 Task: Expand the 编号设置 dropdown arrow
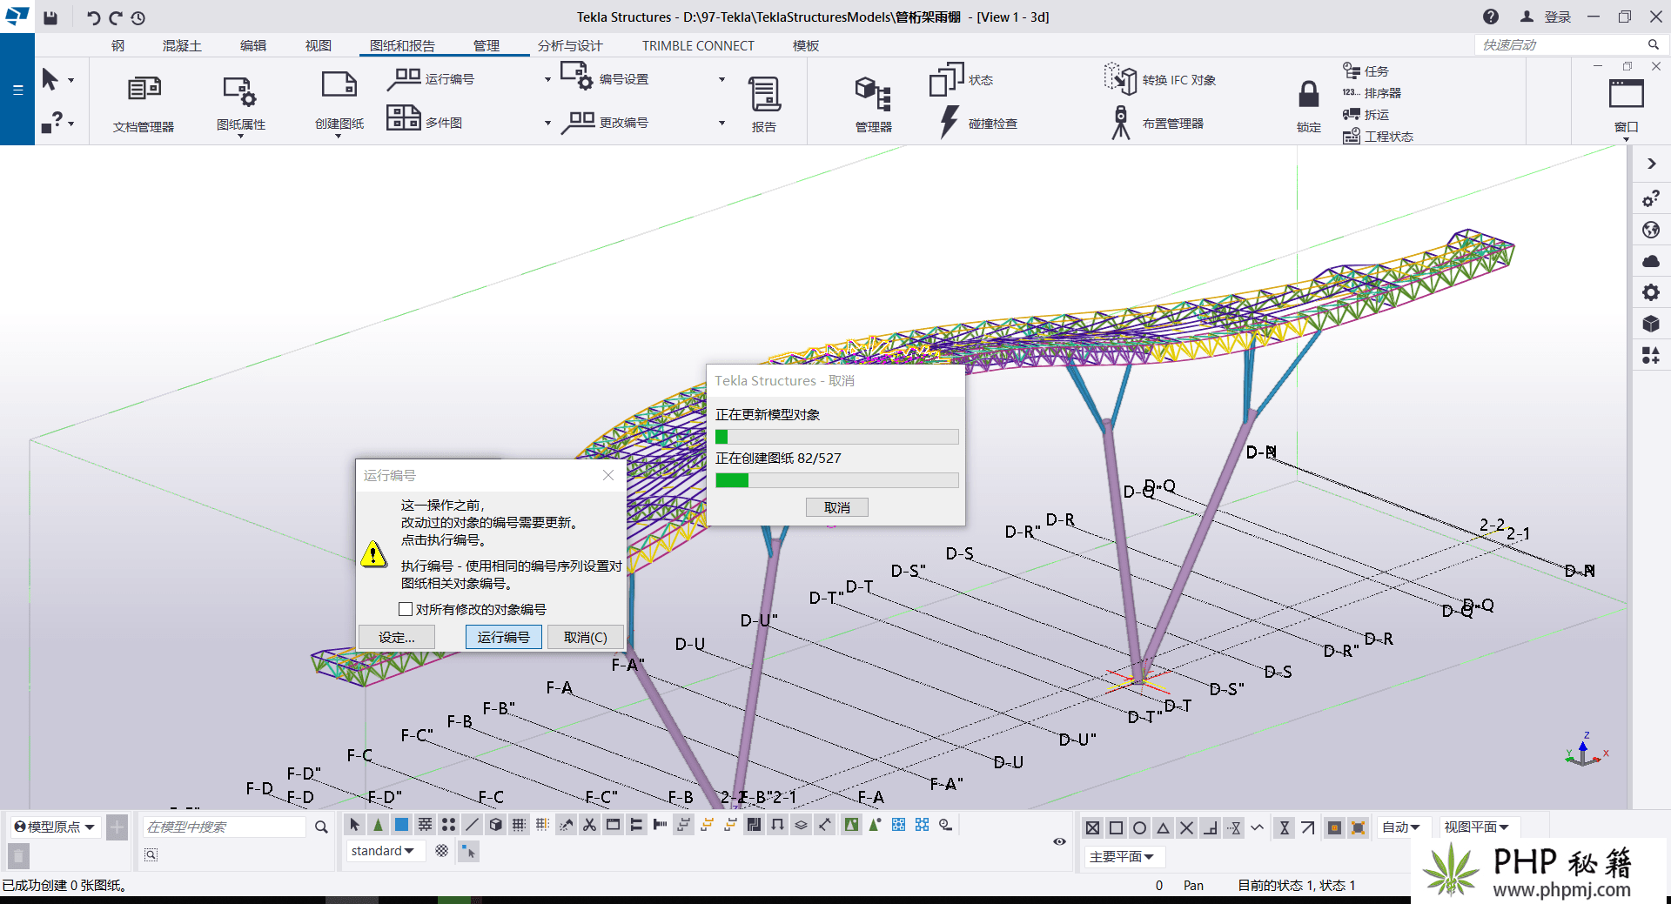(x=721, y=80)
